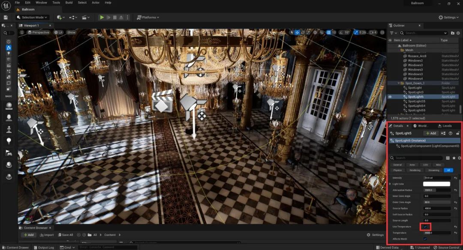Image resolution: width=463 pixels, height=250 pixels.
Task: Open the Selection Mode dropdown
Action: pyautogui.click(x=33, y=18)
